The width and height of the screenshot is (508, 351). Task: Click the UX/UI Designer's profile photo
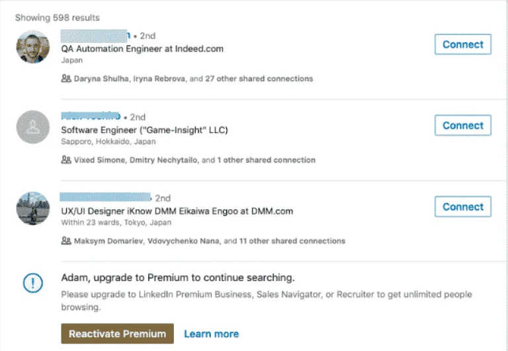tap(32, 208)
